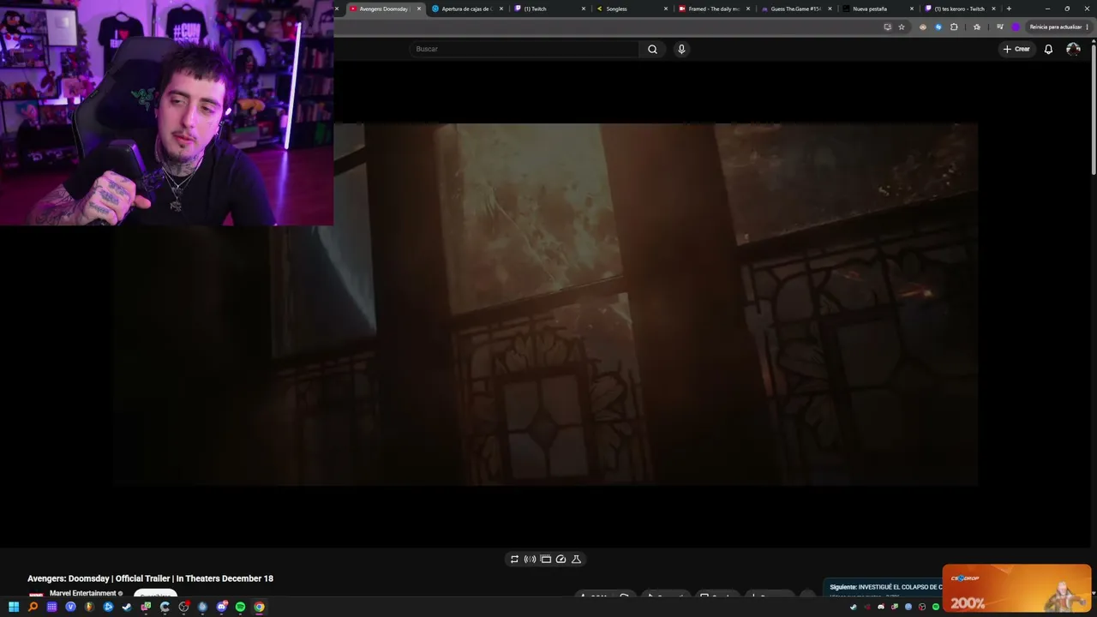Open YouTube notifications bell
Image resolution: width=1097 pixels, height=617 pixels.
(1048, 49)
